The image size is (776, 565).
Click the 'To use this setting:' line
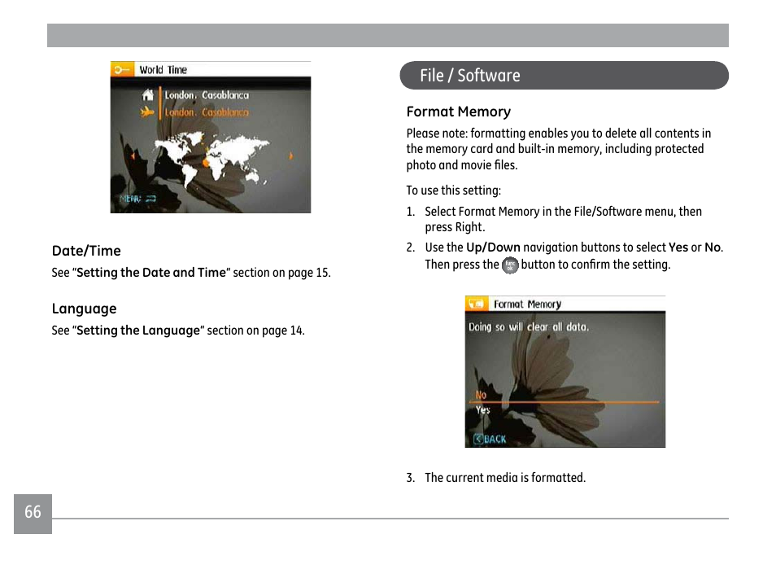pyautogui.click(x=454, y=191)
